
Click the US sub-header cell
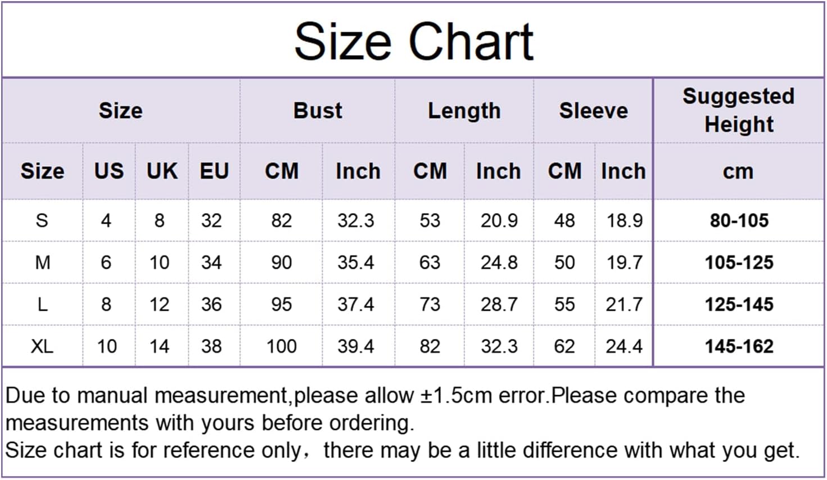coord(109,171)
